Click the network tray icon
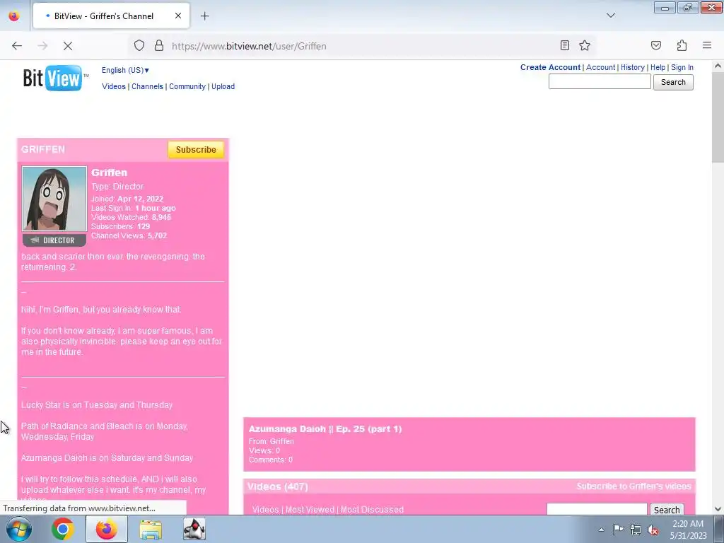Screen dimensions: 724x543 (x=636, y=530)
